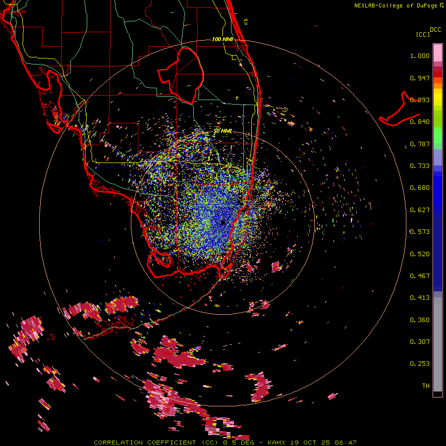This screenshot has height=446, width=446.
Task: Pick the bright green band on the color bar
Action: [438, 135]
